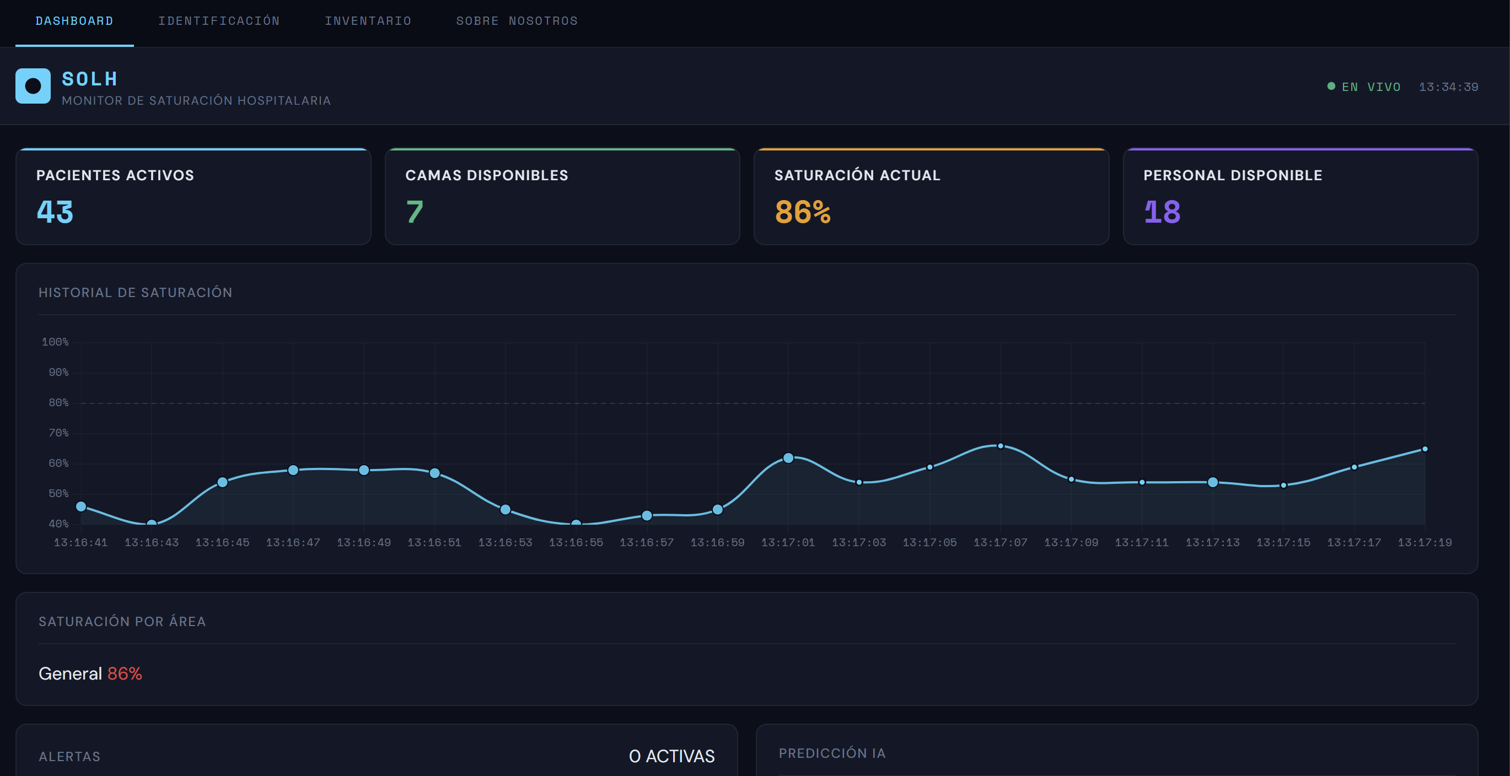Click the chart data point at 13:16:53
The height and width of the screenshot is (776, 1510).
point(506,509)
